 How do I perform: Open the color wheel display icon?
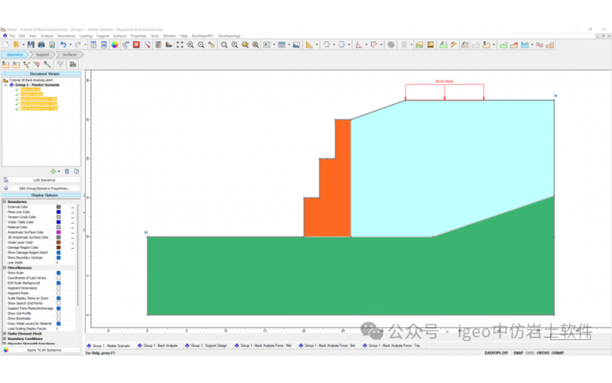coord(114,44)
